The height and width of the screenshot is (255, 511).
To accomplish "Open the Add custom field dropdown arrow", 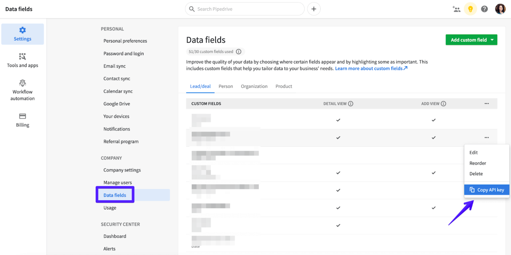I will [x=492, y=40].
